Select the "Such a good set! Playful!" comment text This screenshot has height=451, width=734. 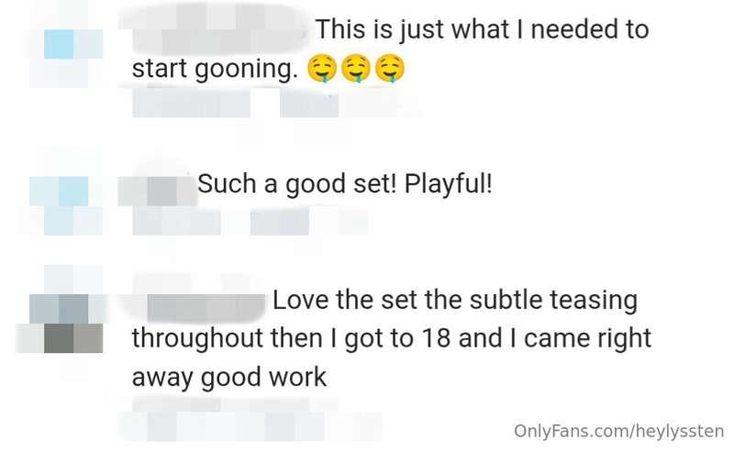click(x=345, y=183)
